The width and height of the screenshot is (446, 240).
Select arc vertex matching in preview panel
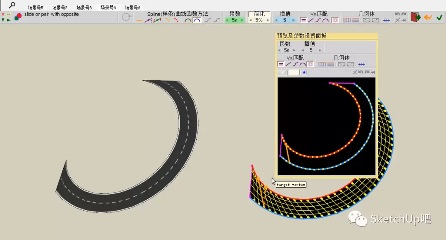click(x=303, y=64)
